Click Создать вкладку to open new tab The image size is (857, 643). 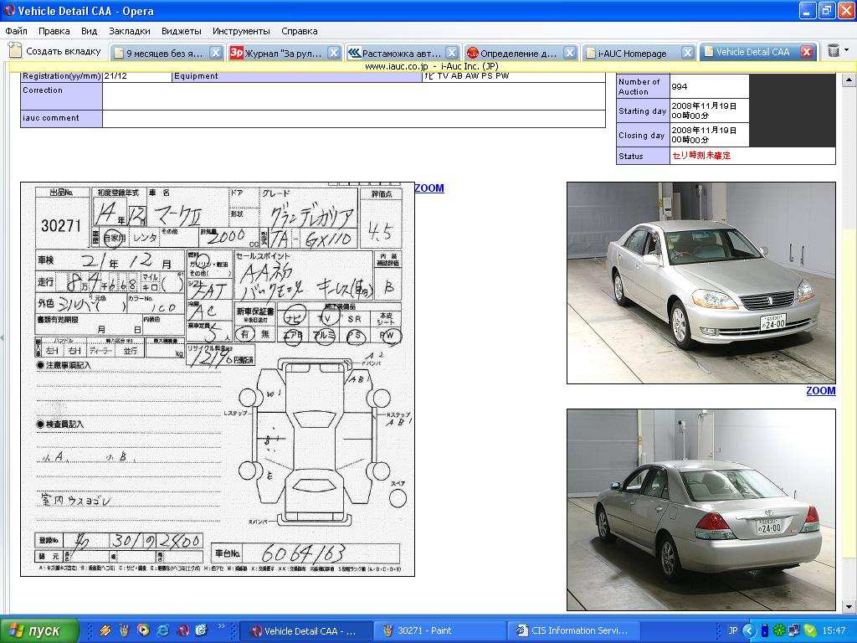pos(55,51)
